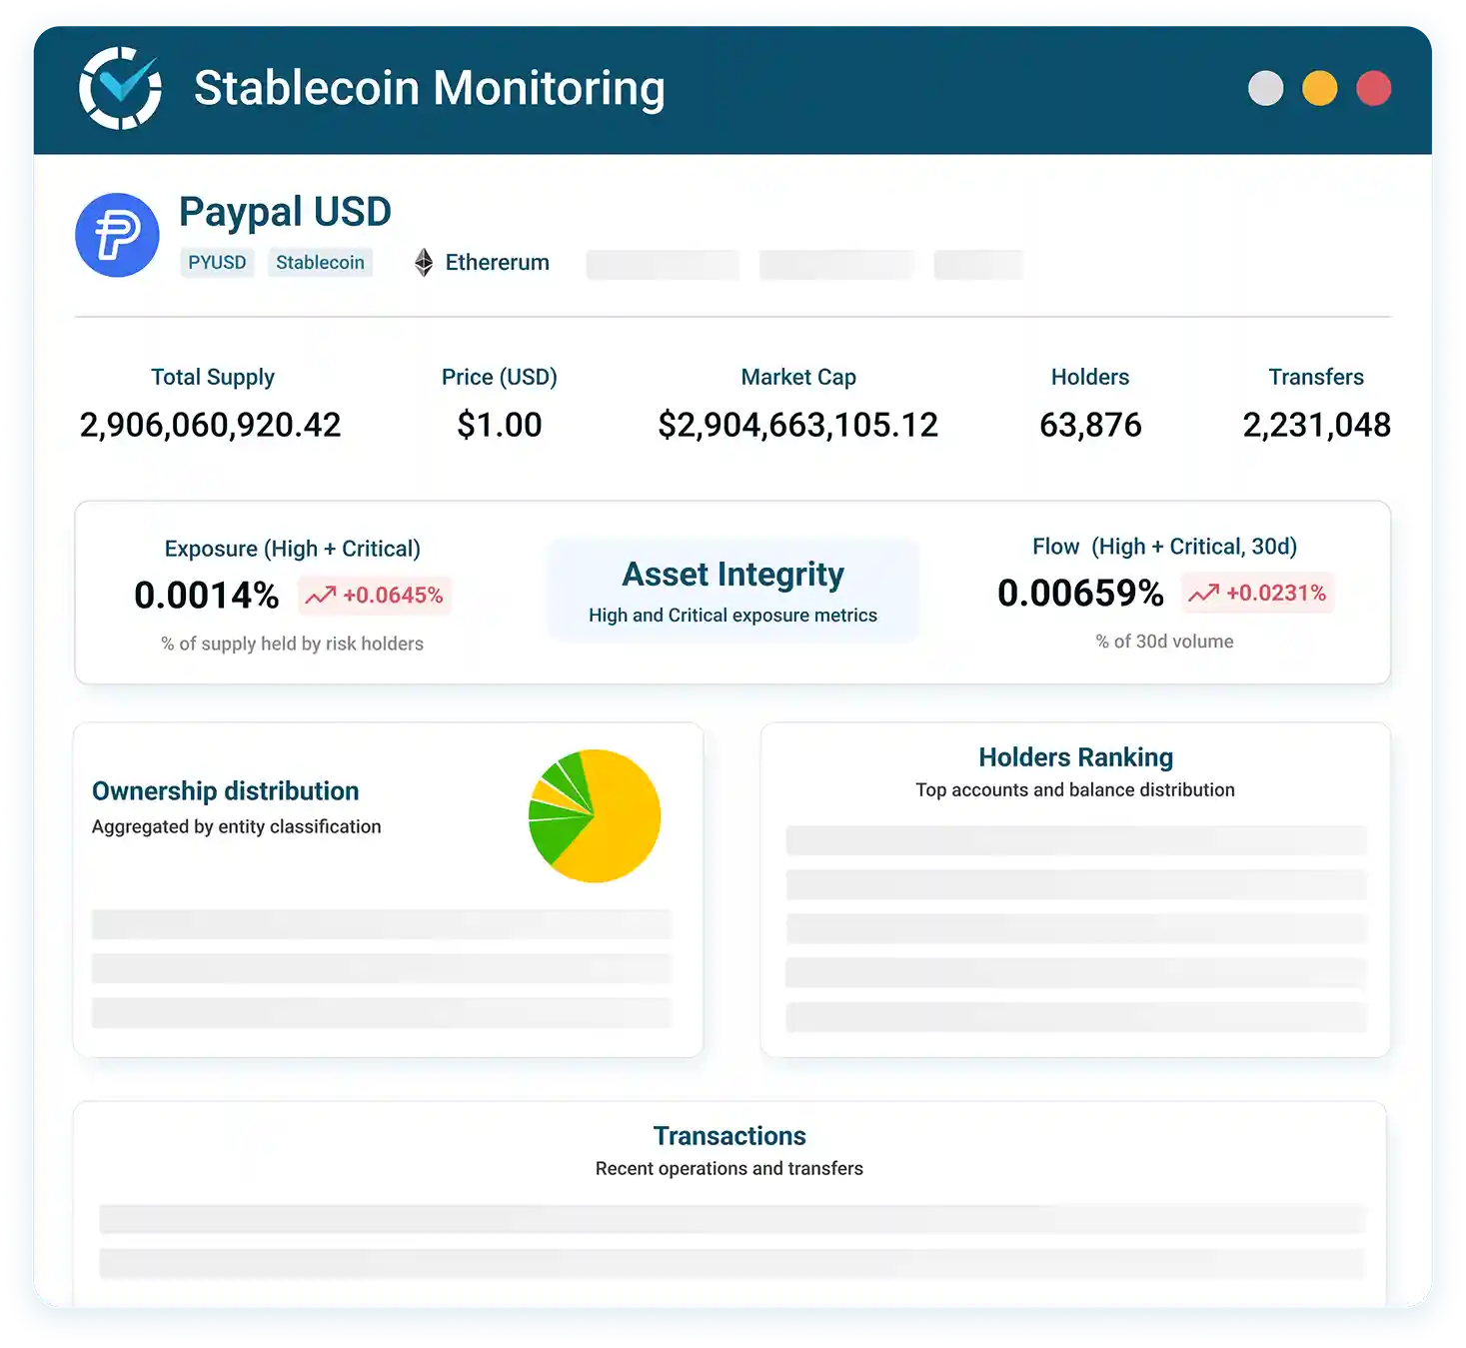Viewport: 1466px width, 1348px height.
Task: Click the Flow (High + Critical, 30d) heading
Action: (x=1165, y=548)
